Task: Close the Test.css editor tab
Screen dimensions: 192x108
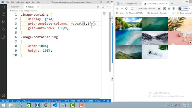Action: 38,7
